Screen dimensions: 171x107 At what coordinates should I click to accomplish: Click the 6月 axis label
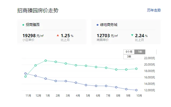98,95
